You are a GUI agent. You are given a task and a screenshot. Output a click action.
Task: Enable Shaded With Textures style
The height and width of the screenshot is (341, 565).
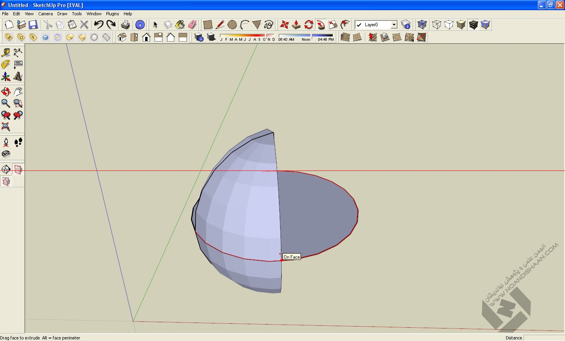pos(473,25)
